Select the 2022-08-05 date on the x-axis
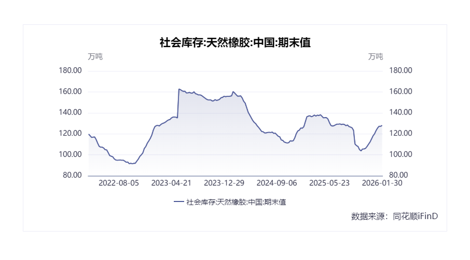 119,183
